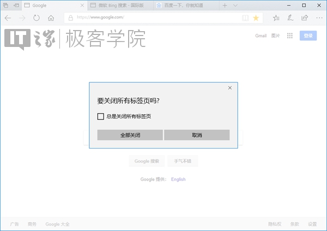
Task: Open the 条款 footer link
Action: pyautogui.click(x=295, y=224)
